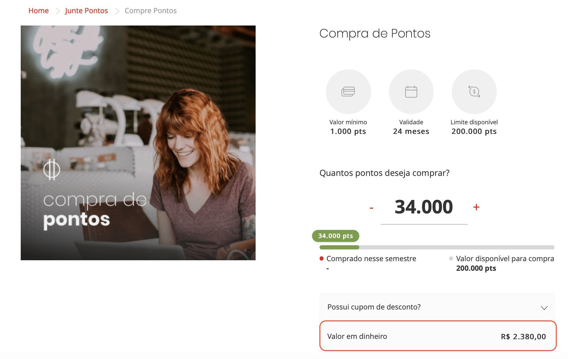Click the points quantity field showing 34.000

424,207
